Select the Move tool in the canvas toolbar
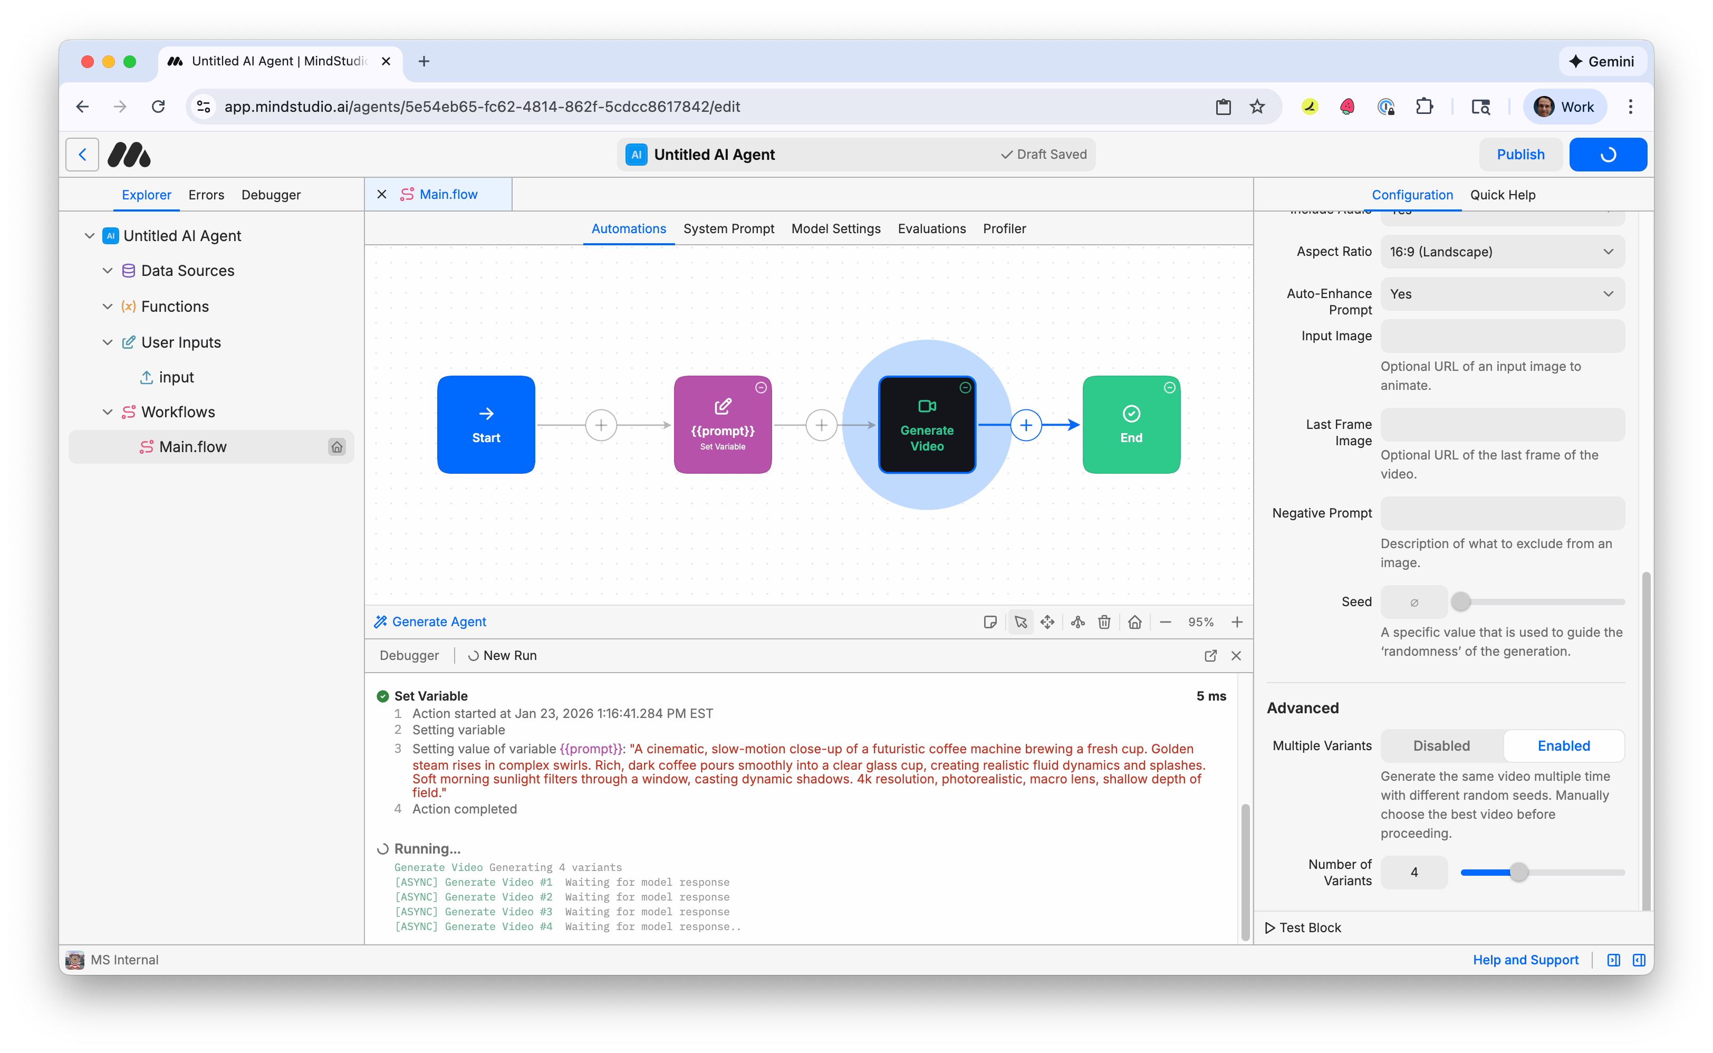 (x=1047, y=621)
